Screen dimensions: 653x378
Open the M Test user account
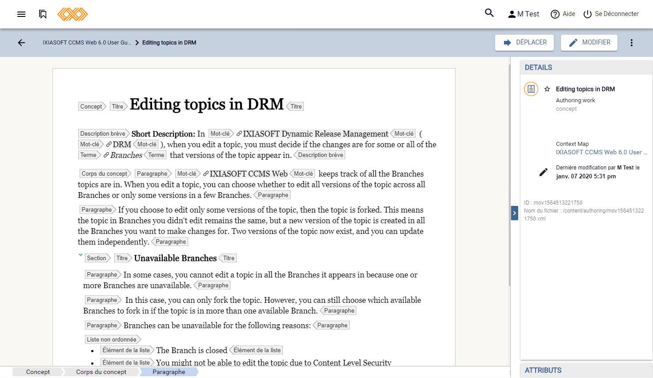coord(524,14)
